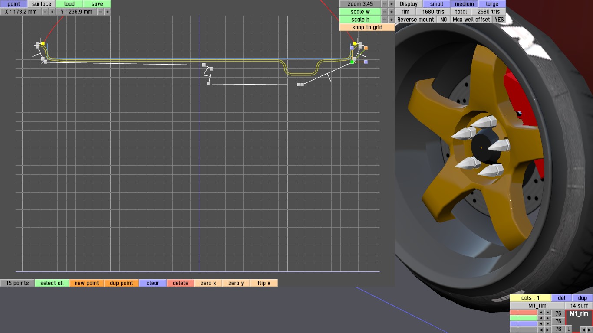
Task: Decrease red value with left arrow
Action: click(x=541, y=313)
